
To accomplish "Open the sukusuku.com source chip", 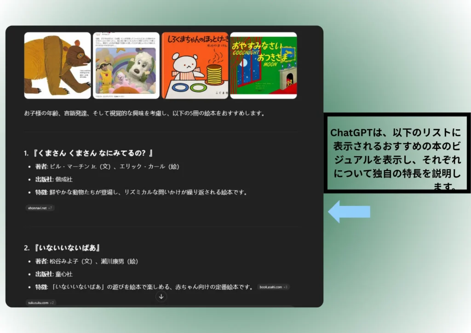I will [x=41, y=303].
